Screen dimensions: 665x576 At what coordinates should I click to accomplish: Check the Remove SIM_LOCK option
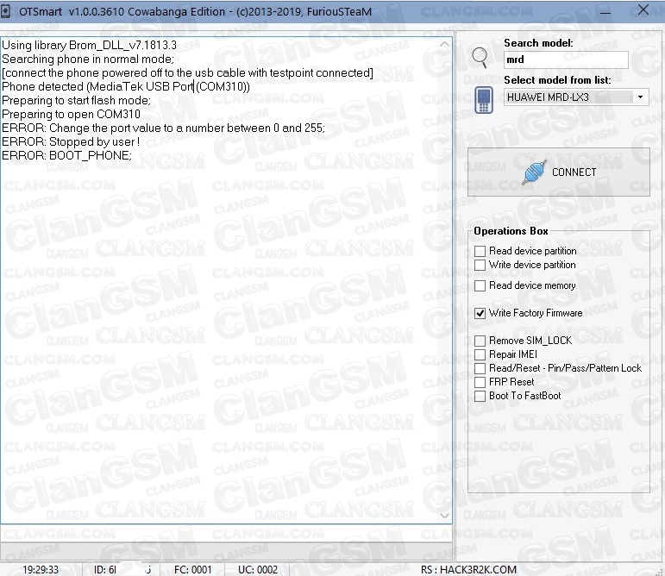coord(480,341)
